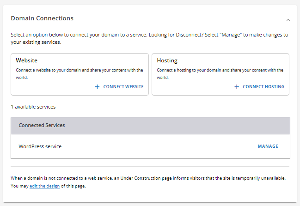Click the Under Construction page notice text
The width and height of the screenshot is (300, 206).
[x=148, y=178]
